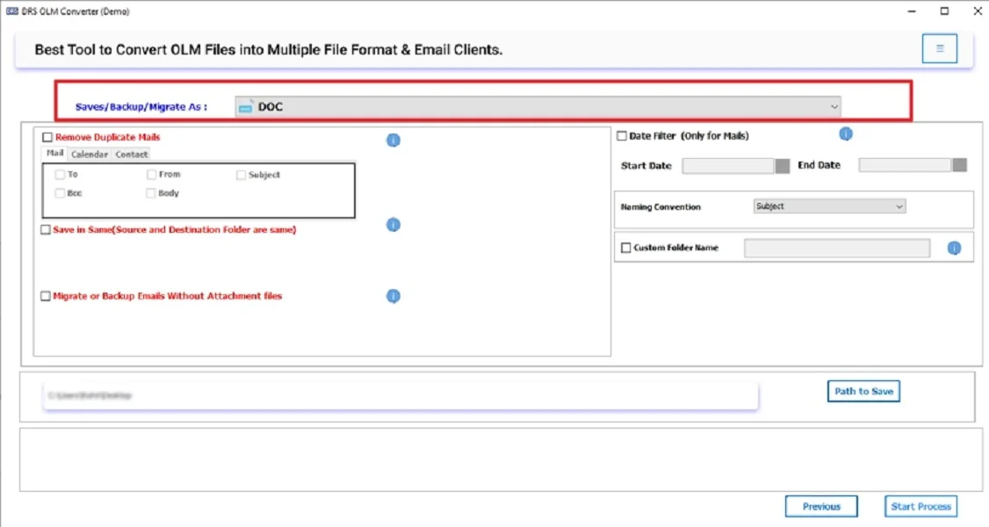This screenshot has height=527, width=989.
Task: Click the Start Process button
Action: [x=920, y=506]
